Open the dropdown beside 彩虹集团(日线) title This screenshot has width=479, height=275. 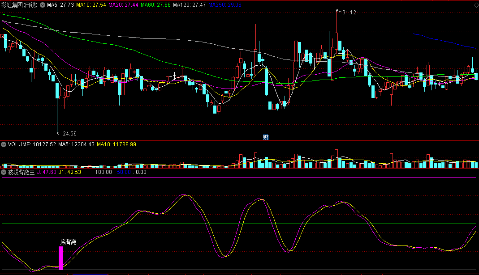tap(43, 5)
